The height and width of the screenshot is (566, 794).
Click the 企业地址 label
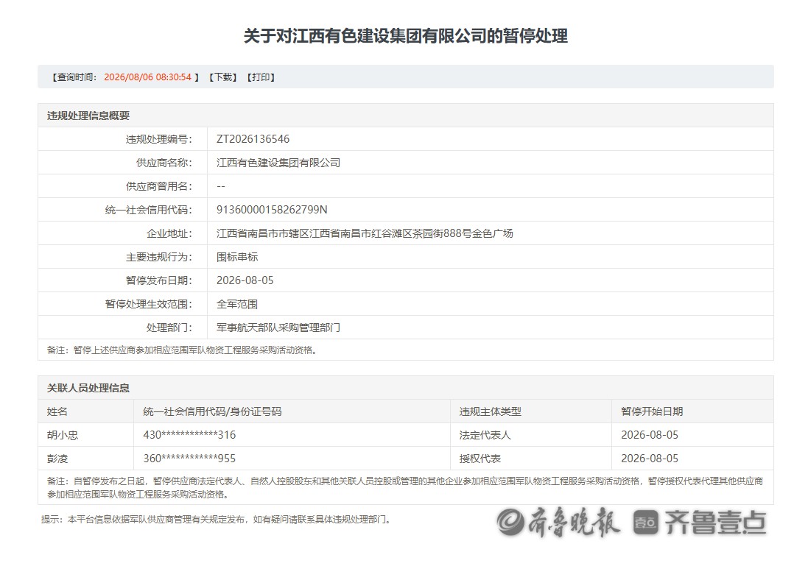pyautogui.click(x=169, y=233)
